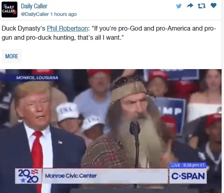The height and width of the screenshot is (193, 224).
Task: Click the LIVE 8:38 pm ET badge
Action: (x=188, y=165)
